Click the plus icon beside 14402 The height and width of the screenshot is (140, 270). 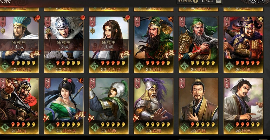pyautogui.click(x=219, y=1)
